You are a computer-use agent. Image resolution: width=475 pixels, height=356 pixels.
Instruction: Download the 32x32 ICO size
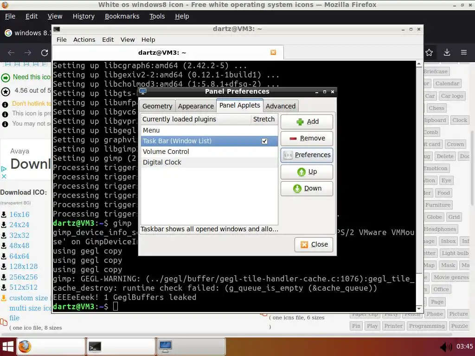click(x=19, y=235)
